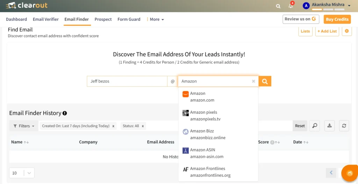Click the Created On filter chip text
Screen dimensions: 358x184
(76, 126)
